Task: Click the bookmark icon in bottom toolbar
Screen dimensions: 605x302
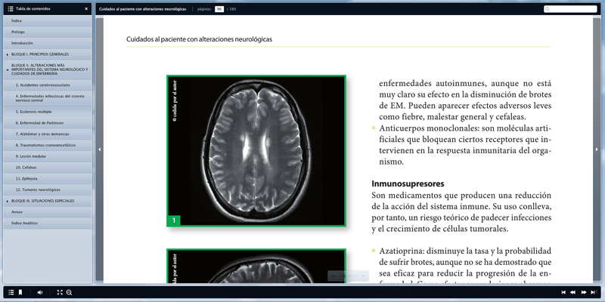Action: click(20, 292)
